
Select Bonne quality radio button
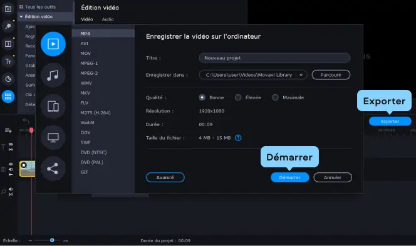pos(202,97)
